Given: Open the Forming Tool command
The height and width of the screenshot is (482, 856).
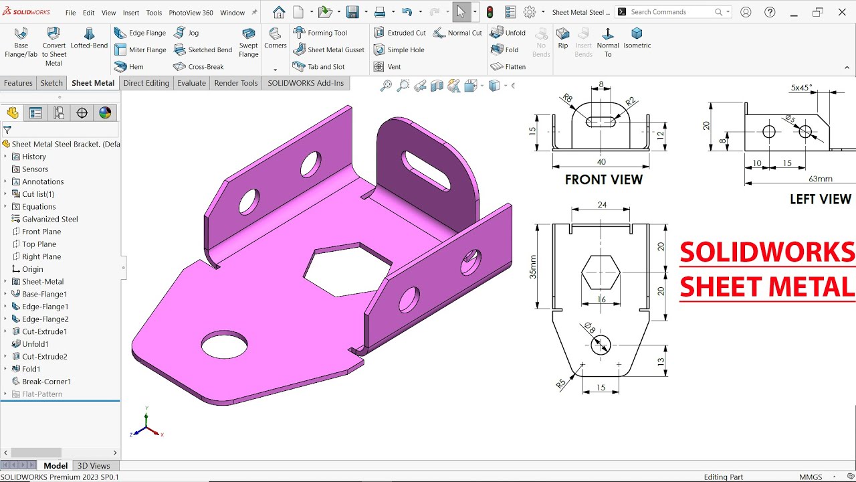Looking at the screenshot, I should (320, 33).
